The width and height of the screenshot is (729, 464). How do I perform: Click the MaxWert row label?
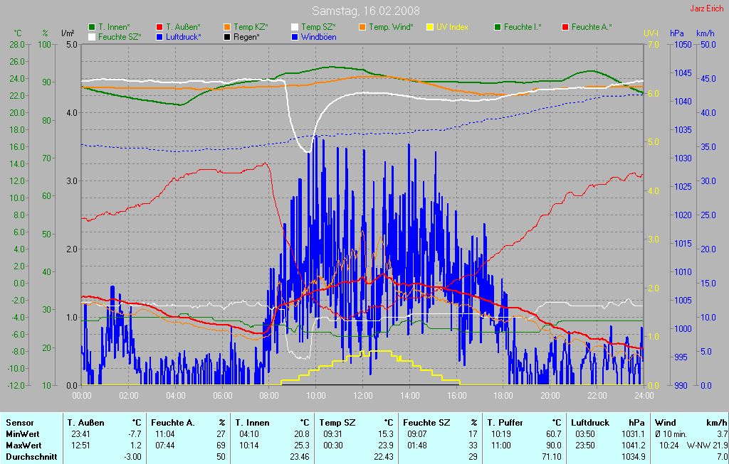click(23, 446)
